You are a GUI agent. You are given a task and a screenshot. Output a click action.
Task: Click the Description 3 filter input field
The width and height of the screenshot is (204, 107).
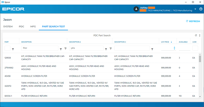tap(132, 48)
